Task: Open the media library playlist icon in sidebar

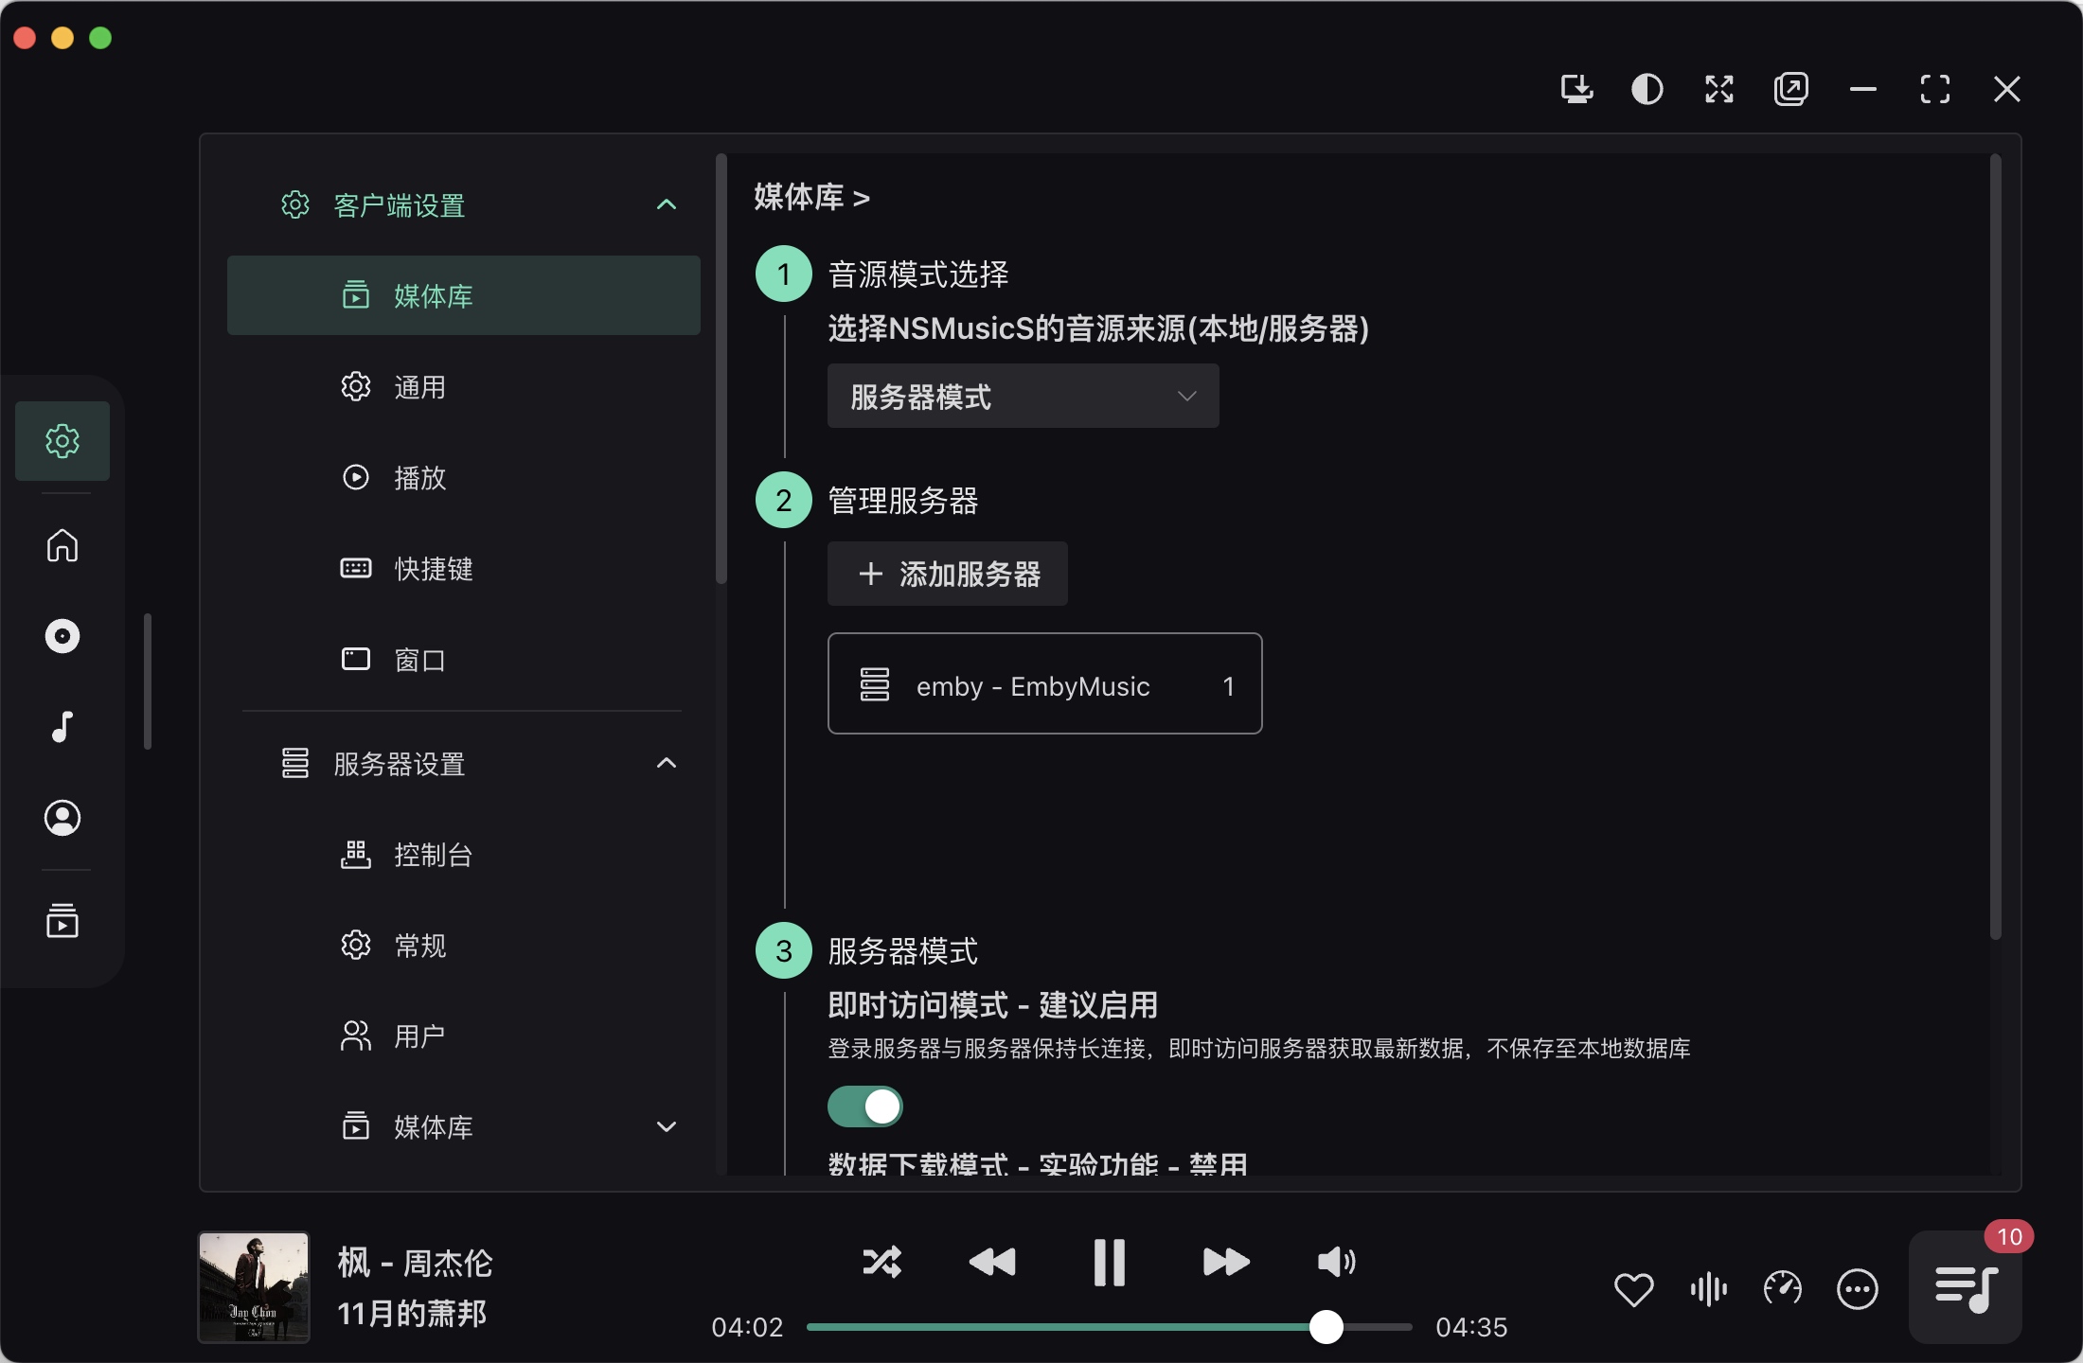Action: (62, 921)
